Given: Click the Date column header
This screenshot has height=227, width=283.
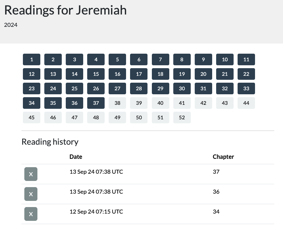Looking at the screenshot, I should click(x=76, y=157).
